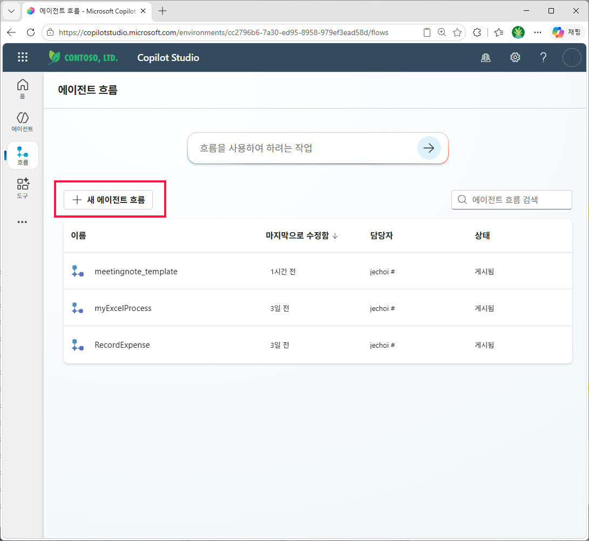Open 도구 in the sidebar
This screenshot has width=589, height=541.
click(23, 188)
